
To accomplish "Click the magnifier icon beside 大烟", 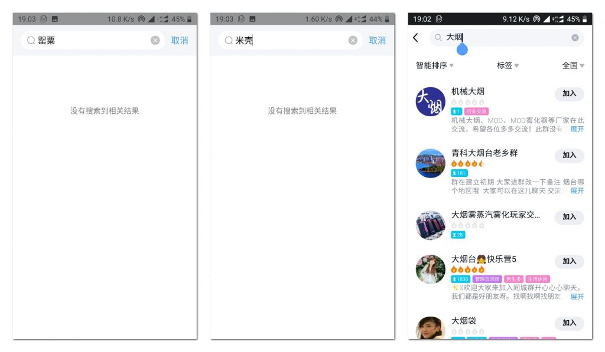I will [438, 37].
